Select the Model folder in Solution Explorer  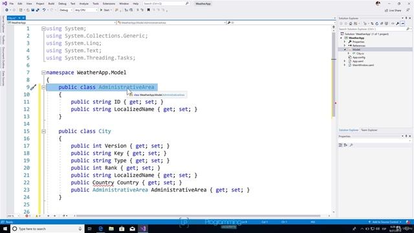point(356,50)
